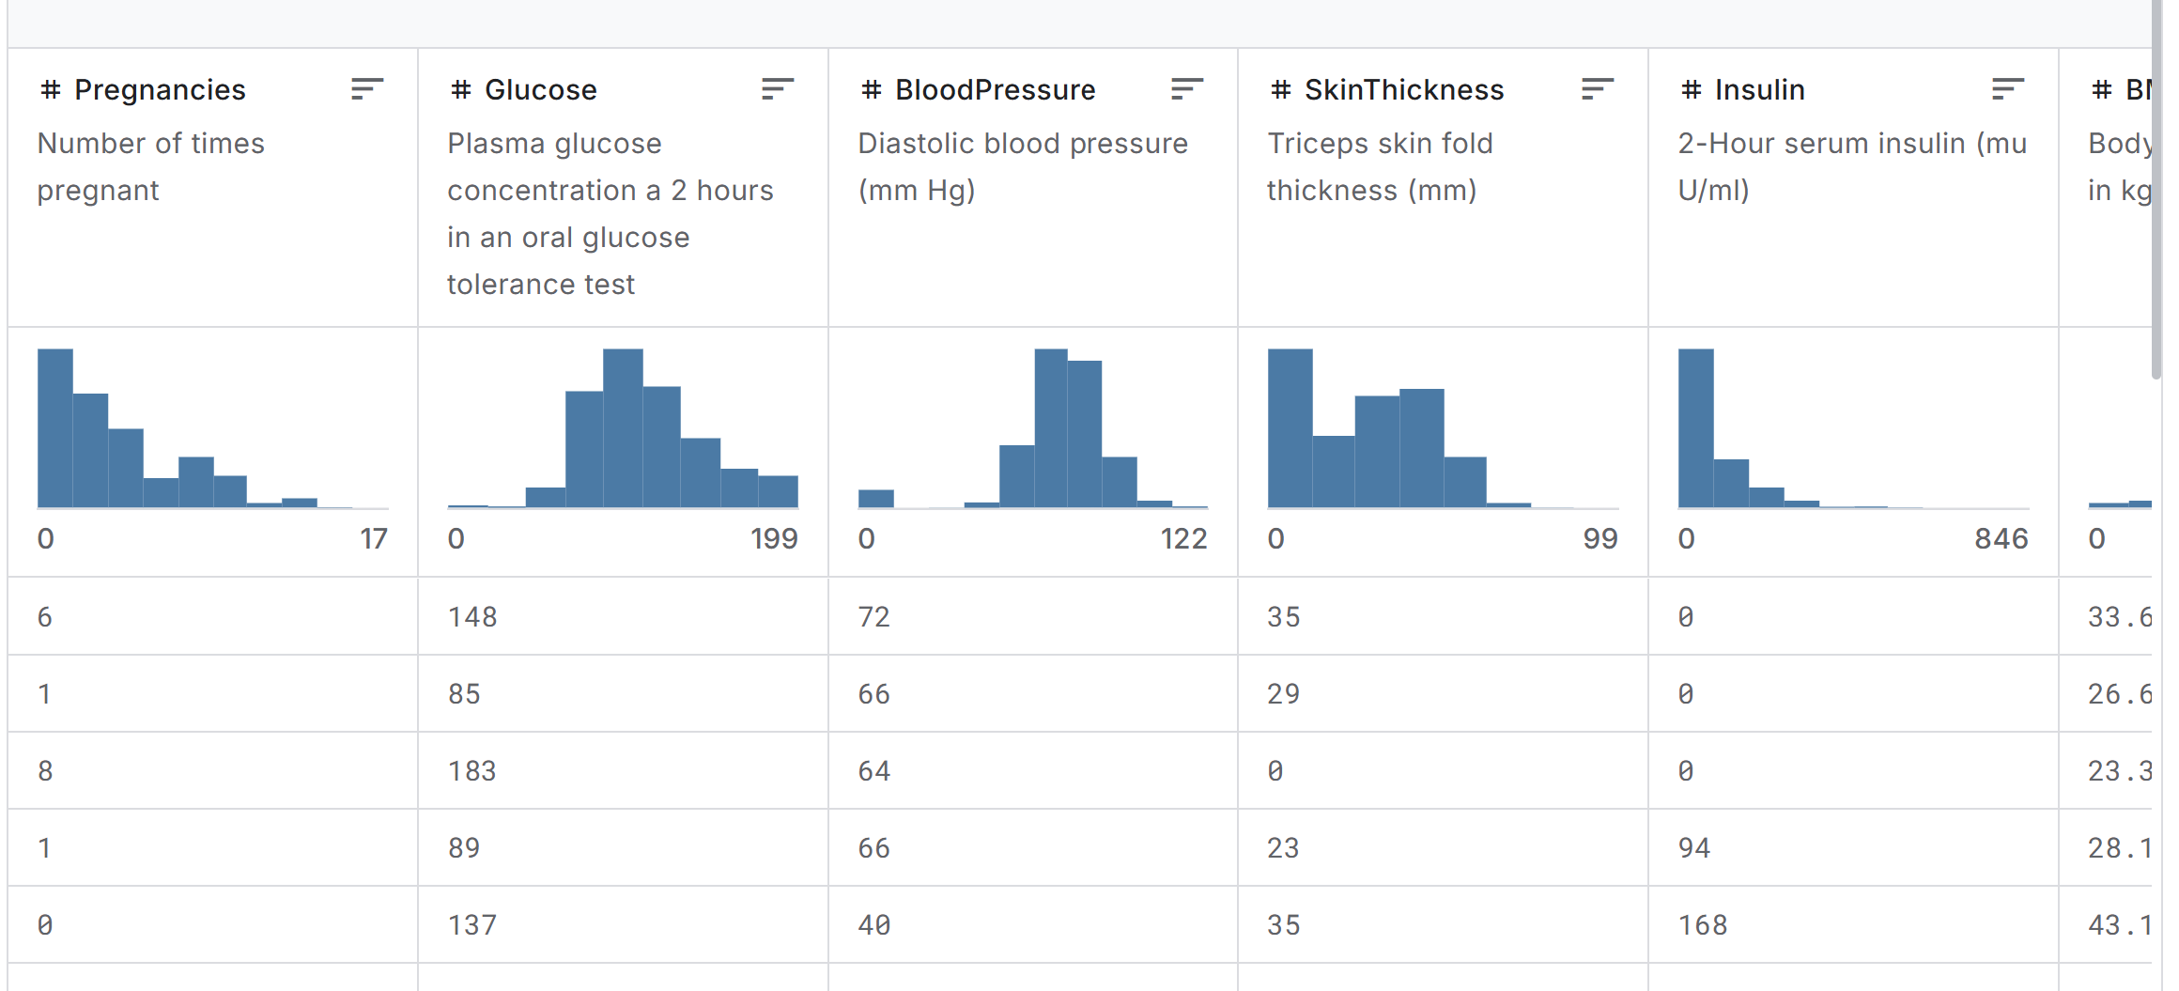Click the first bar of SkinThickness histogram

tap(1290, 428)
